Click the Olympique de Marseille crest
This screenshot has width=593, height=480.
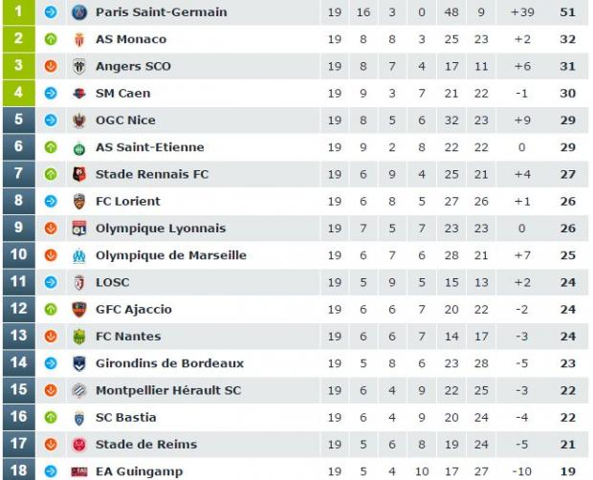point(78,255)
